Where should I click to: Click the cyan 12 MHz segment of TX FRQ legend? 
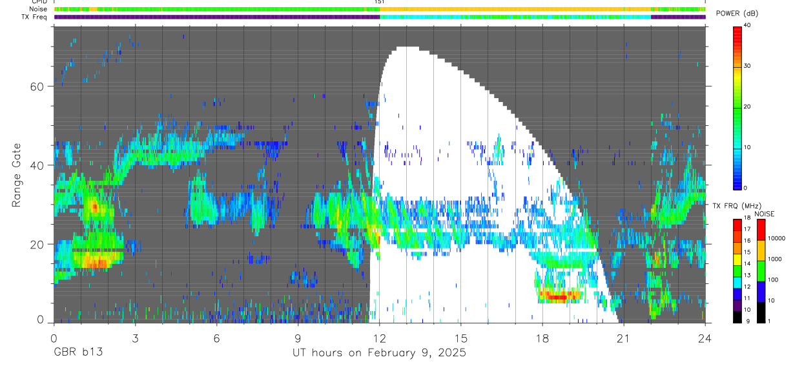click(737, 283)
